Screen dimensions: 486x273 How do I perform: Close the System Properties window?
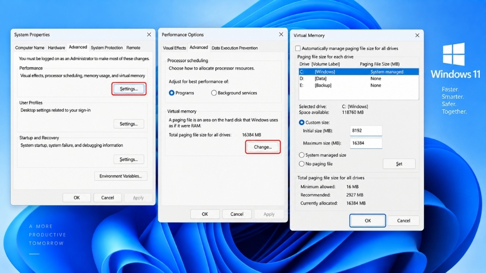149,34
